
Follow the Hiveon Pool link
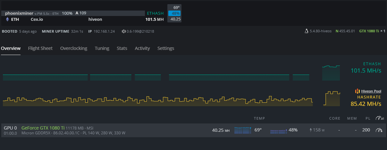(x=371, y=91)
